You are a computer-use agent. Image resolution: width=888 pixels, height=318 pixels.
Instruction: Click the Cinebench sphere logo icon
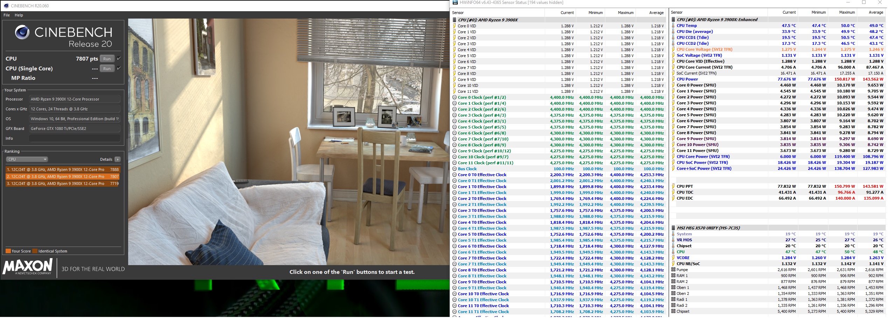pos(22,32)
